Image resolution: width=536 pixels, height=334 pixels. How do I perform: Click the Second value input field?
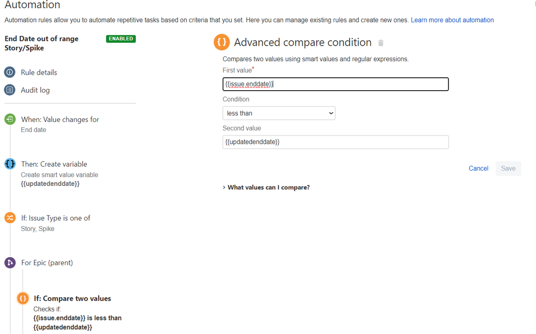coord(335,142)
